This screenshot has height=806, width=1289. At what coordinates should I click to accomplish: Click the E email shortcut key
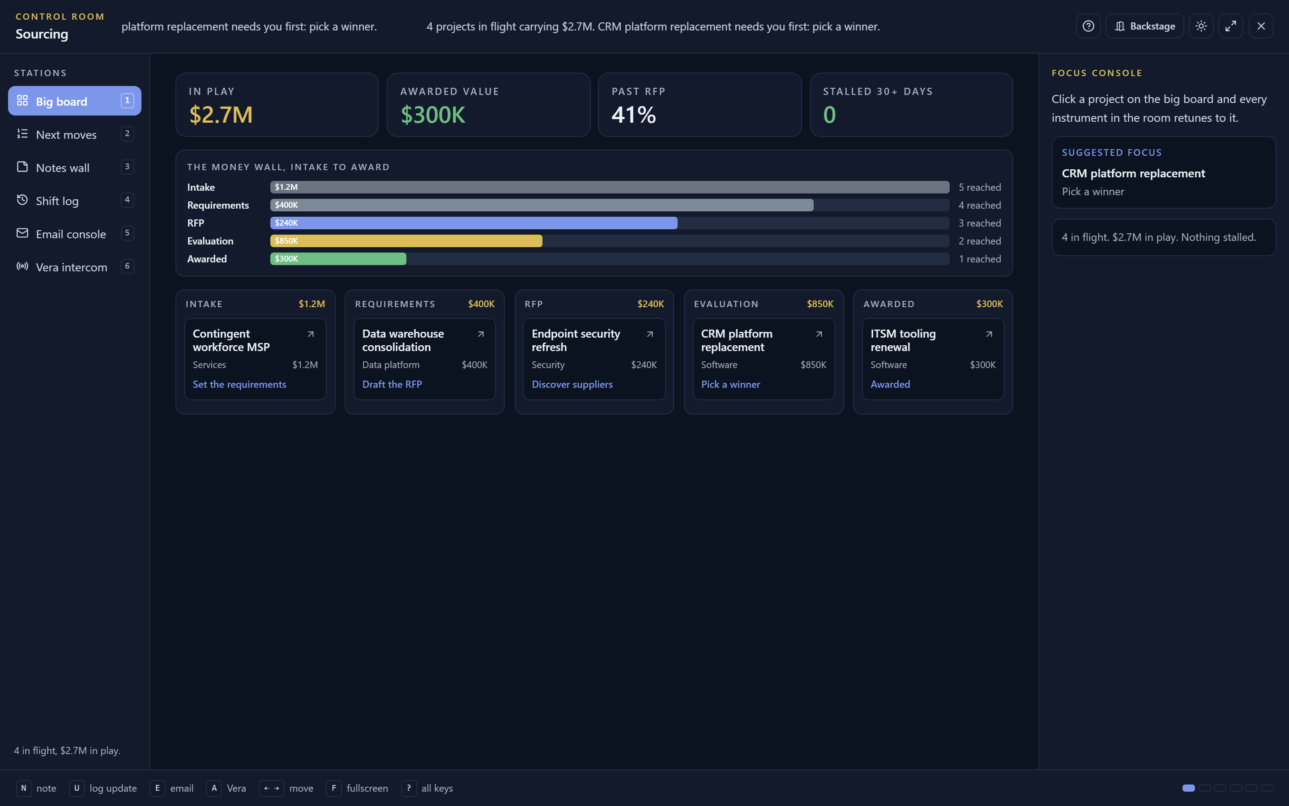pyautogui.click(x=157, y=788)
